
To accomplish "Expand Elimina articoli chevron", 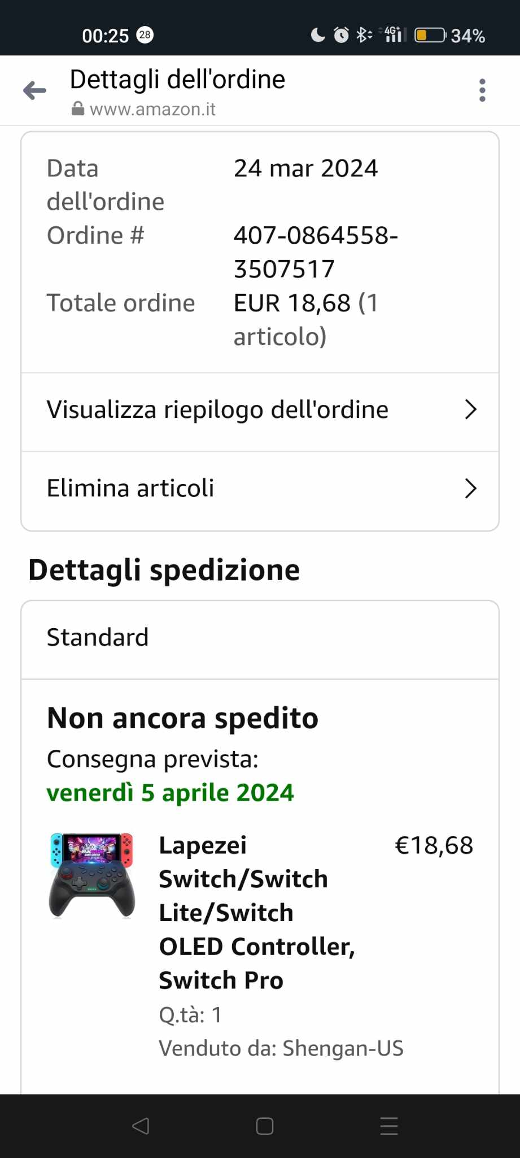I will tap(471, 489).
